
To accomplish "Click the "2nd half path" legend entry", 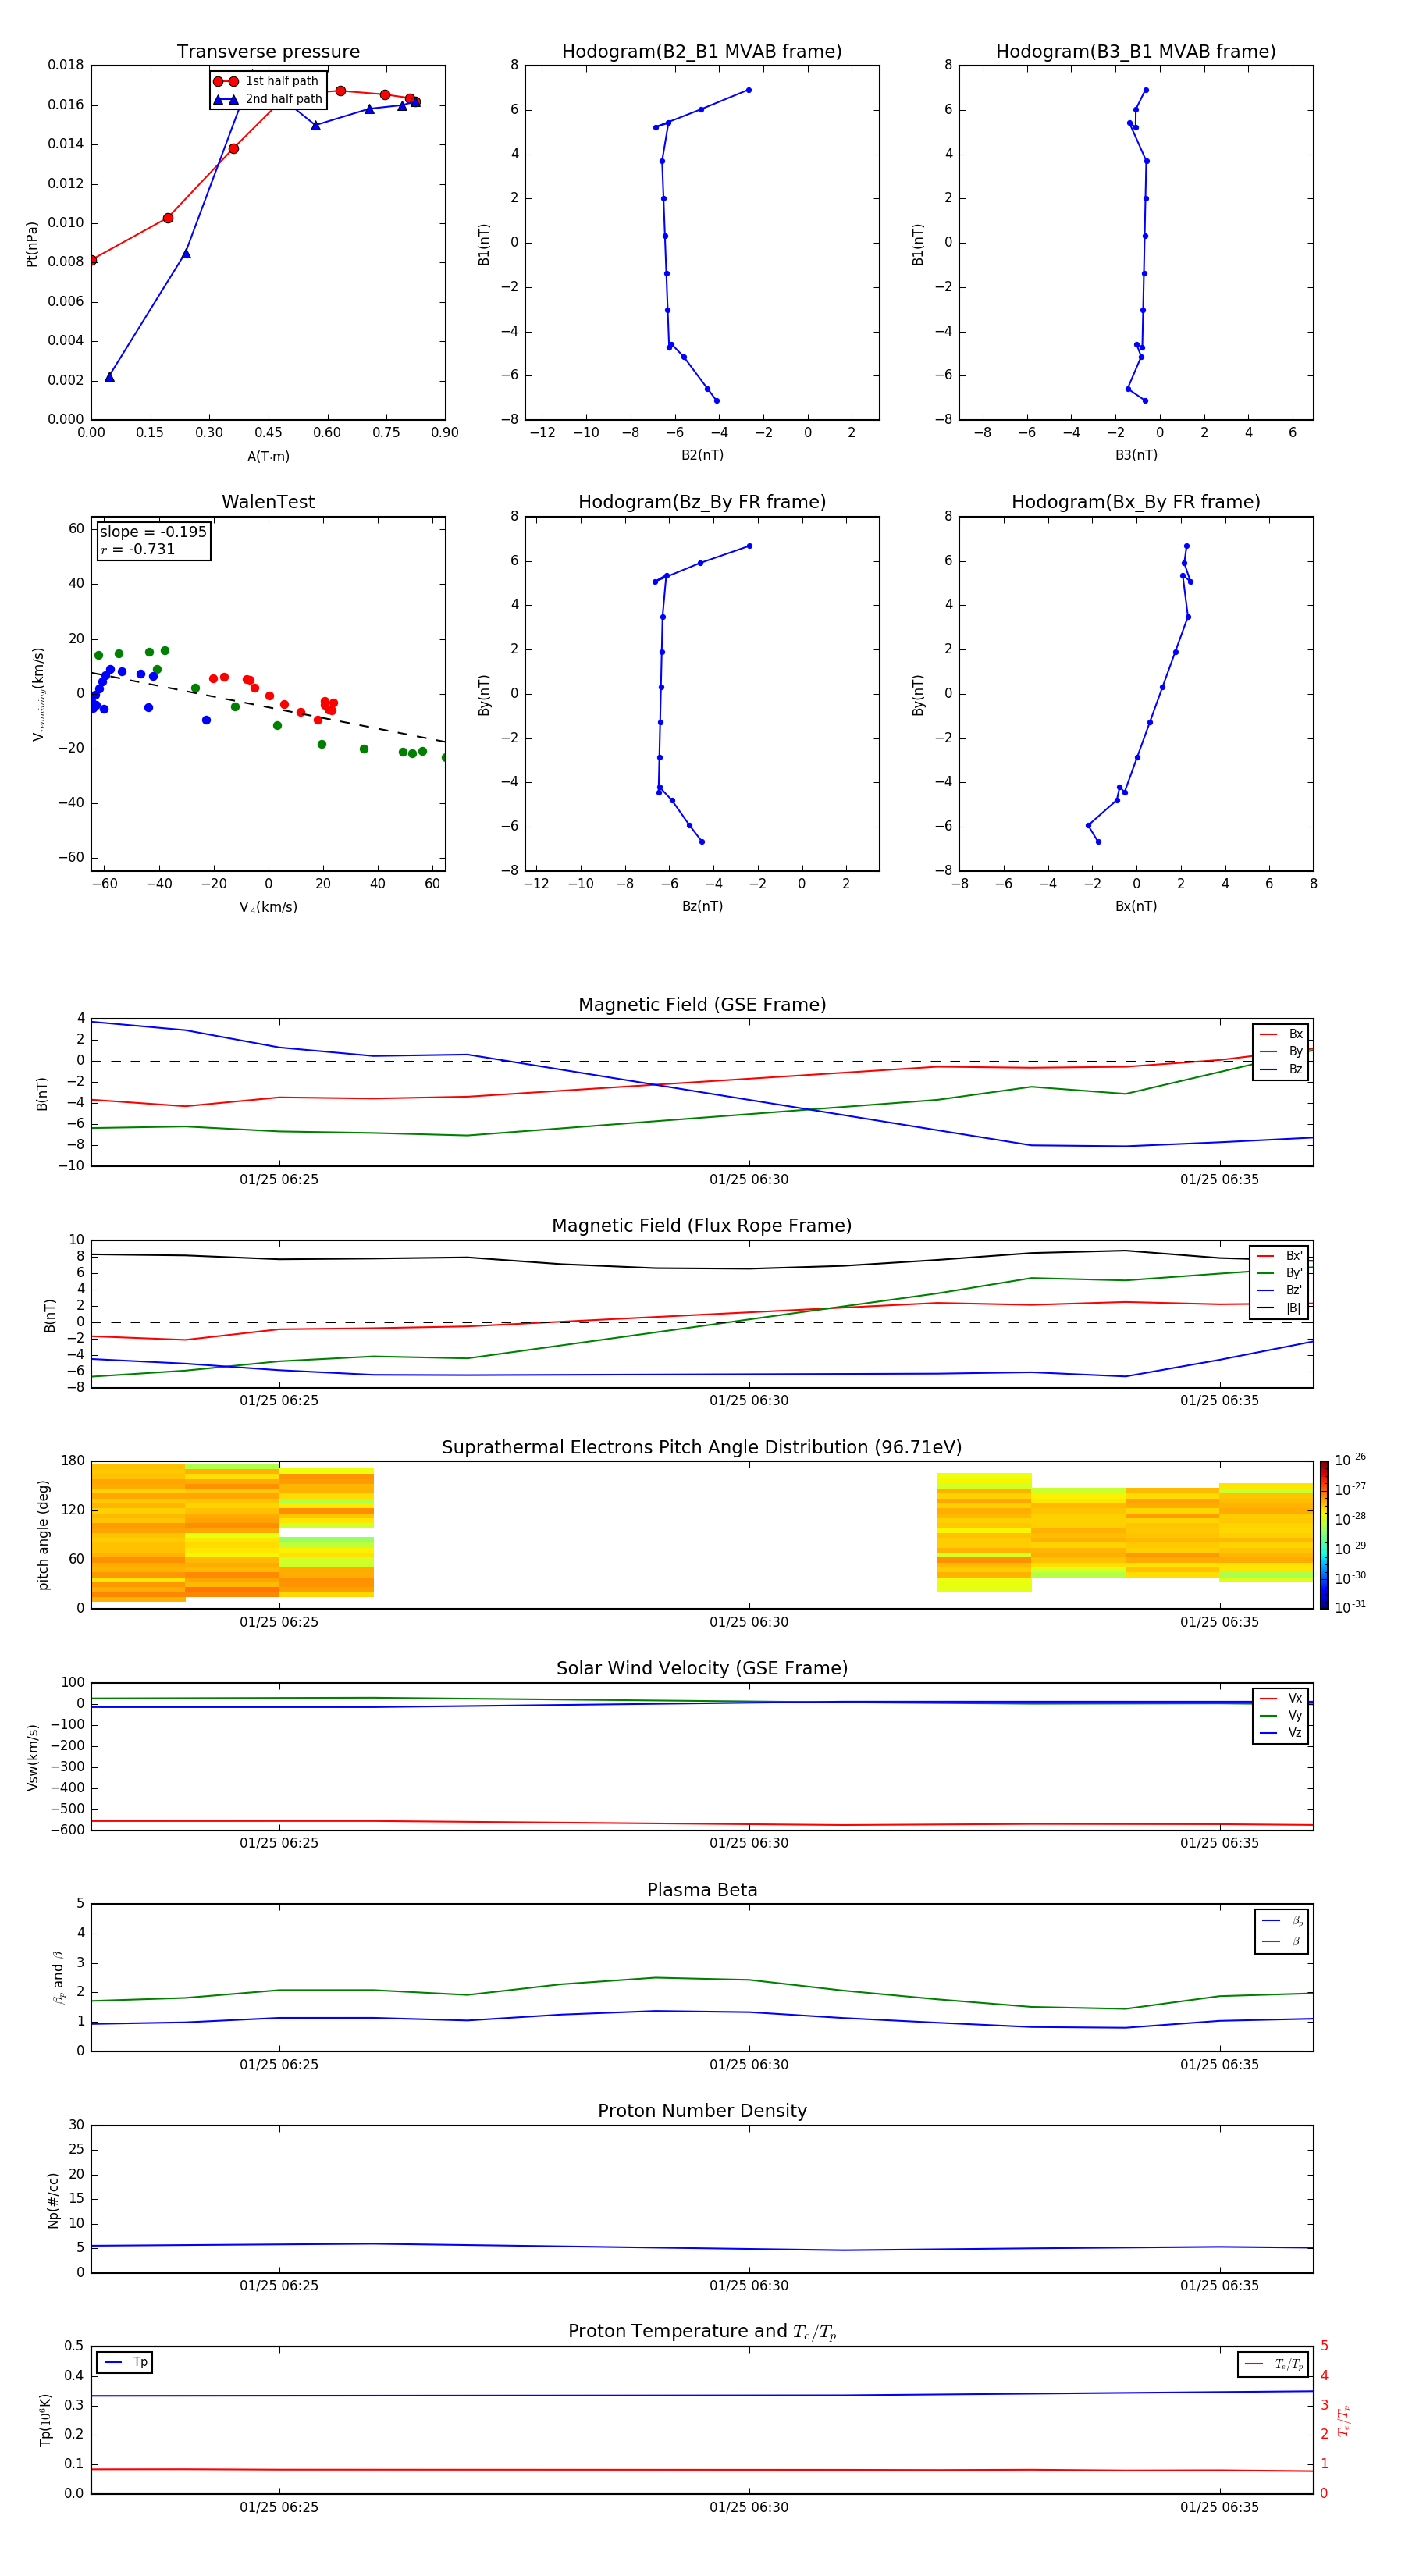I will point(268,99).
